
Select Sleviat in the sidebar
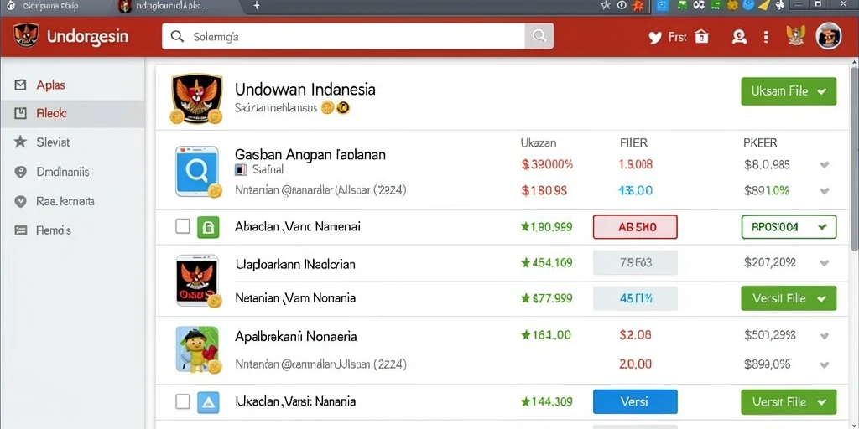pos(72,142)
